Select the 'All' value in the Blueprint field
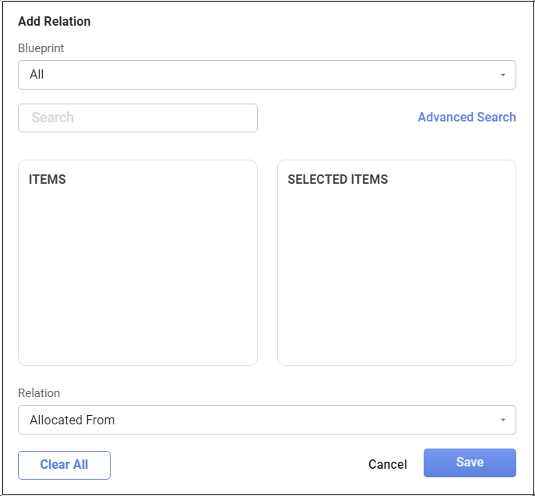535x496 pixels. [37, 75]
